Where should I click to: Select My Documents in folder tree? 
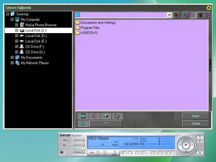click(x=32, y=58)
